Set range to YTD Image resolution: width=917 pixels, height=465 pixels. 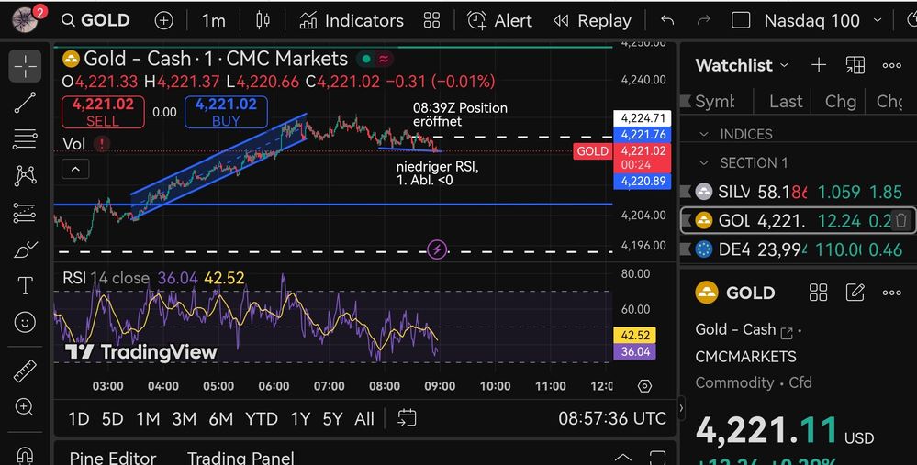(261, 419)
